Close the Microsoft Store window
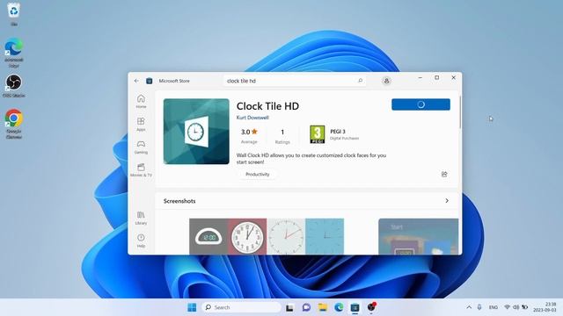The height and width of the screenshot is (316, 563). pos(454,78)
